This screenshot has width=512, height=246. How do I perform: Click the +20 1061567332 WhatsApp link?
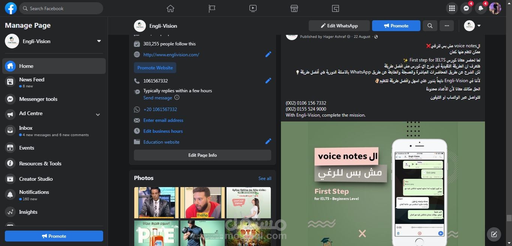pyautogui.click(x=160, y=109)
